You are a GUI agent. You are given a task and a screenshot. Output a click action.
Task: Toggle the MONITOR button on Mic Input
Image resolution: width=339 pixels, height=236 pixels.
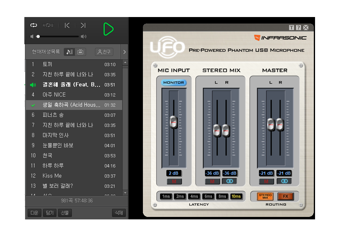tap(174, 82)
